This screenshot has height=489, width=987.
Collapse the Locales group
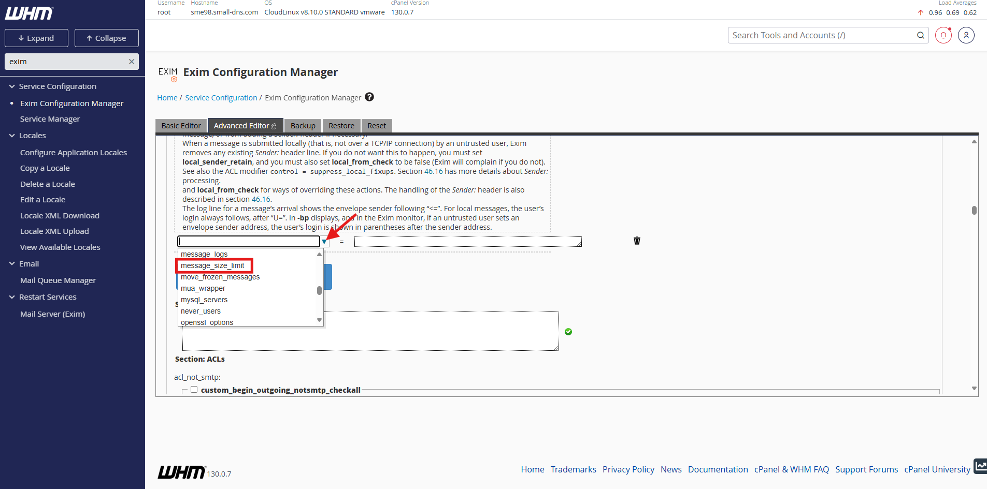click(12, 136)
